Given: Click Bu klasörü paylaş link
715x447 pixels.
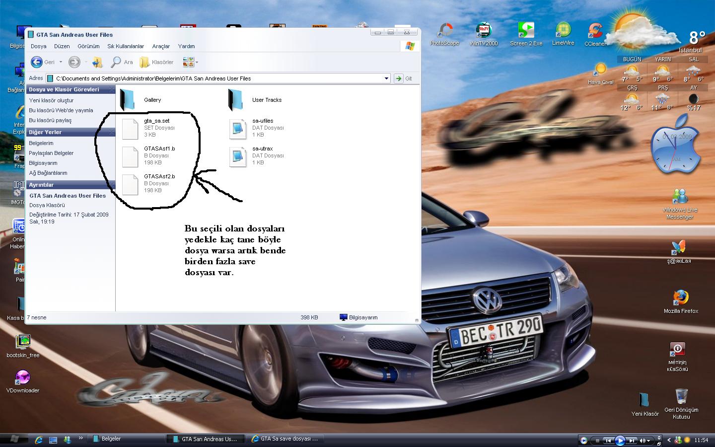Looking at the screenshot, I should tap(50, 120).
